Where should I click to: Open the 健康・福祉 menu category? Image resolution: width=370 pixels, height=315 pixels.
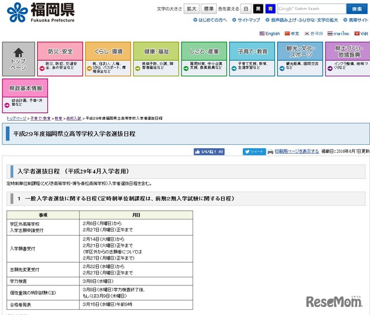point(156,52)
